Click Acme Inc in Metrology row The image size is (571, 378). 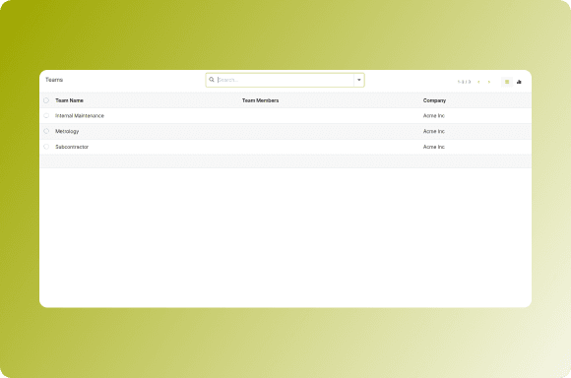pyautogui.click(x=434, y=131)
